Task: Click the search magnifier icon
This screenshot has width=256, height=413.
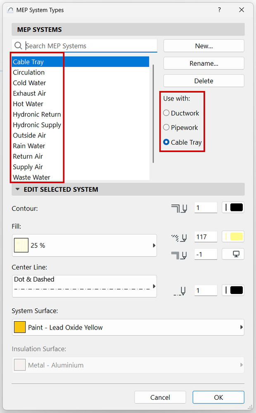Action: pyautogui.click(x=18, y=46)
